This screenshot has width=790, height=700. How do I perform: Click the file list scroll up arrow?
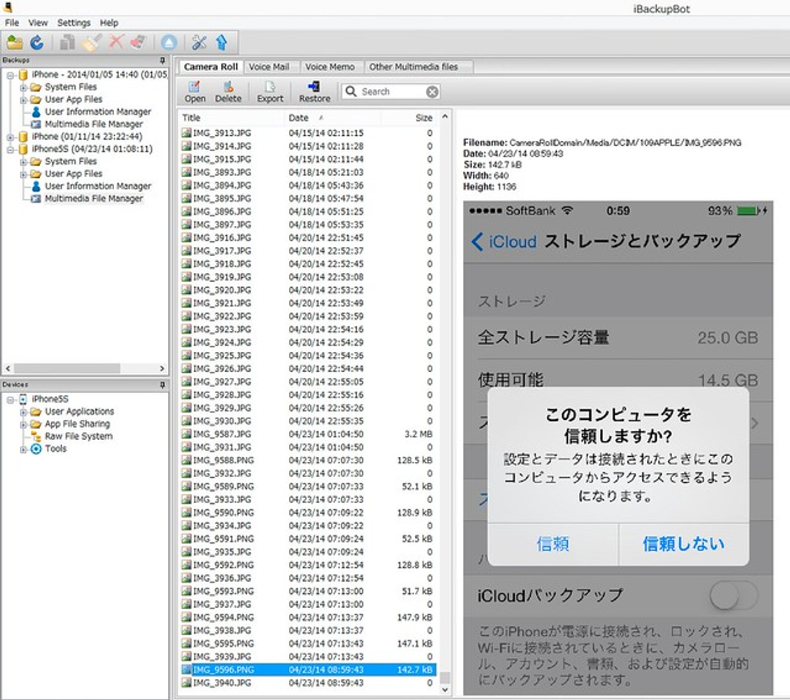[x=444, y=116]
